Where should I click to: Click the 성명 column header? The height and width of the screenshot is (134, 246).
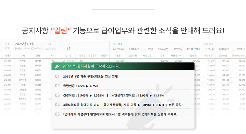38,56
